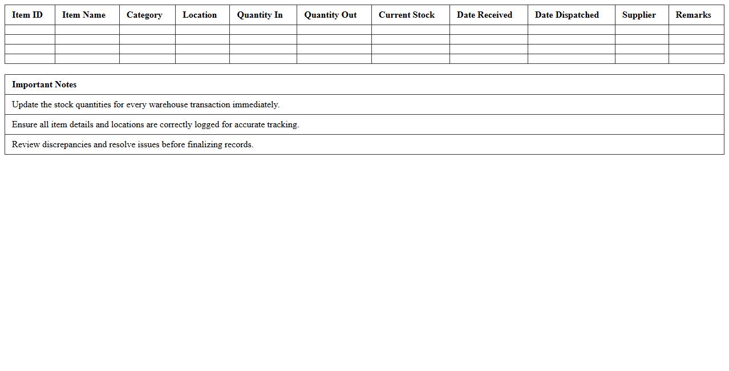Select the Date Received column header
Screen dimensions: 729x371
click(x=484, y=15)
